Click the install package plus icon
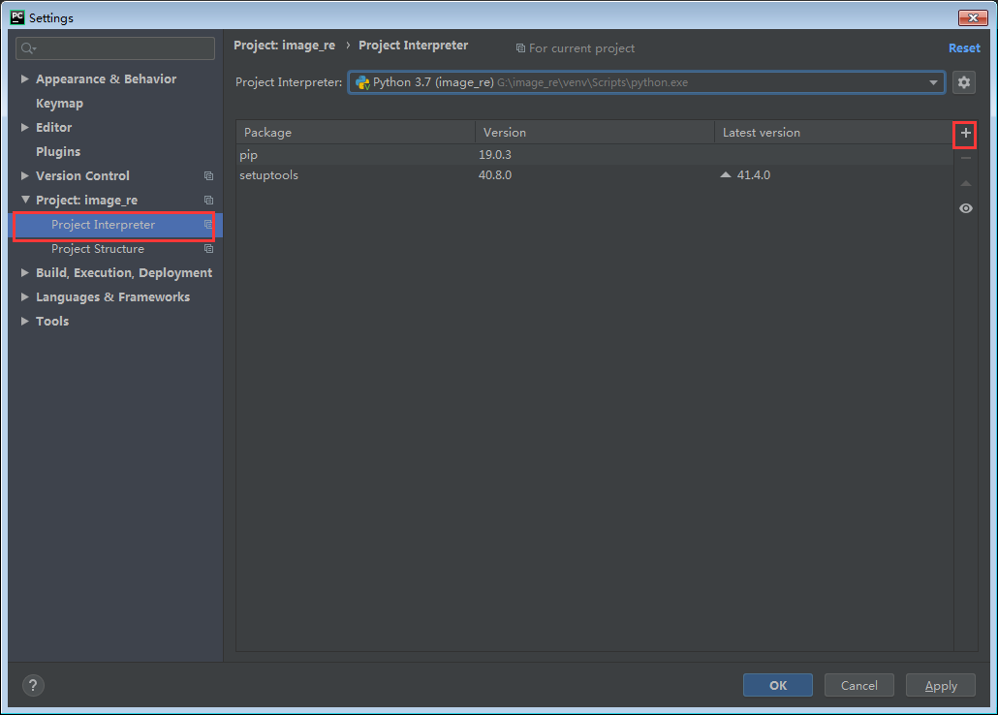This screenshot has width=998, height=715. [965, 133]
